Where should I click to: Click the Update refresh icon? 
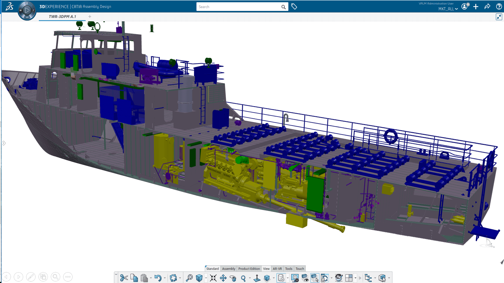point(173,278)
